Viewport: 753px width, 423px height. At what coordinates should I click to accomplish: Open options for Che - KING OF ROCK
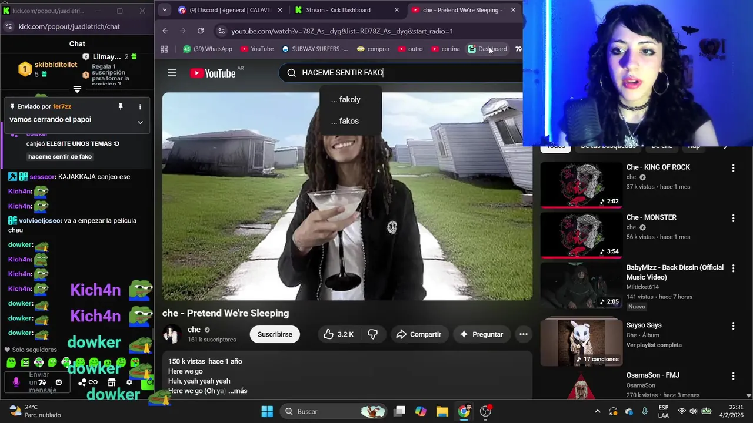tap(733, 168)
